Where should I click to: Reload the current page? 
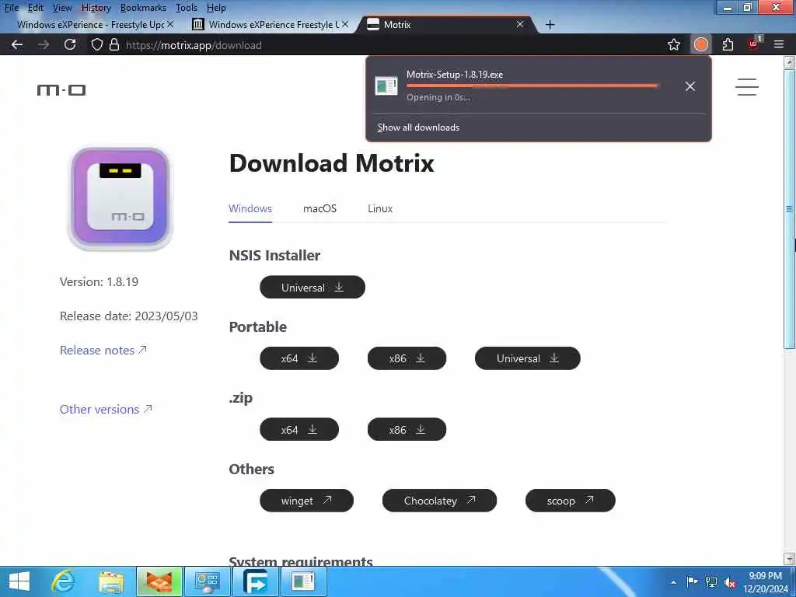(x=70, y=44)
